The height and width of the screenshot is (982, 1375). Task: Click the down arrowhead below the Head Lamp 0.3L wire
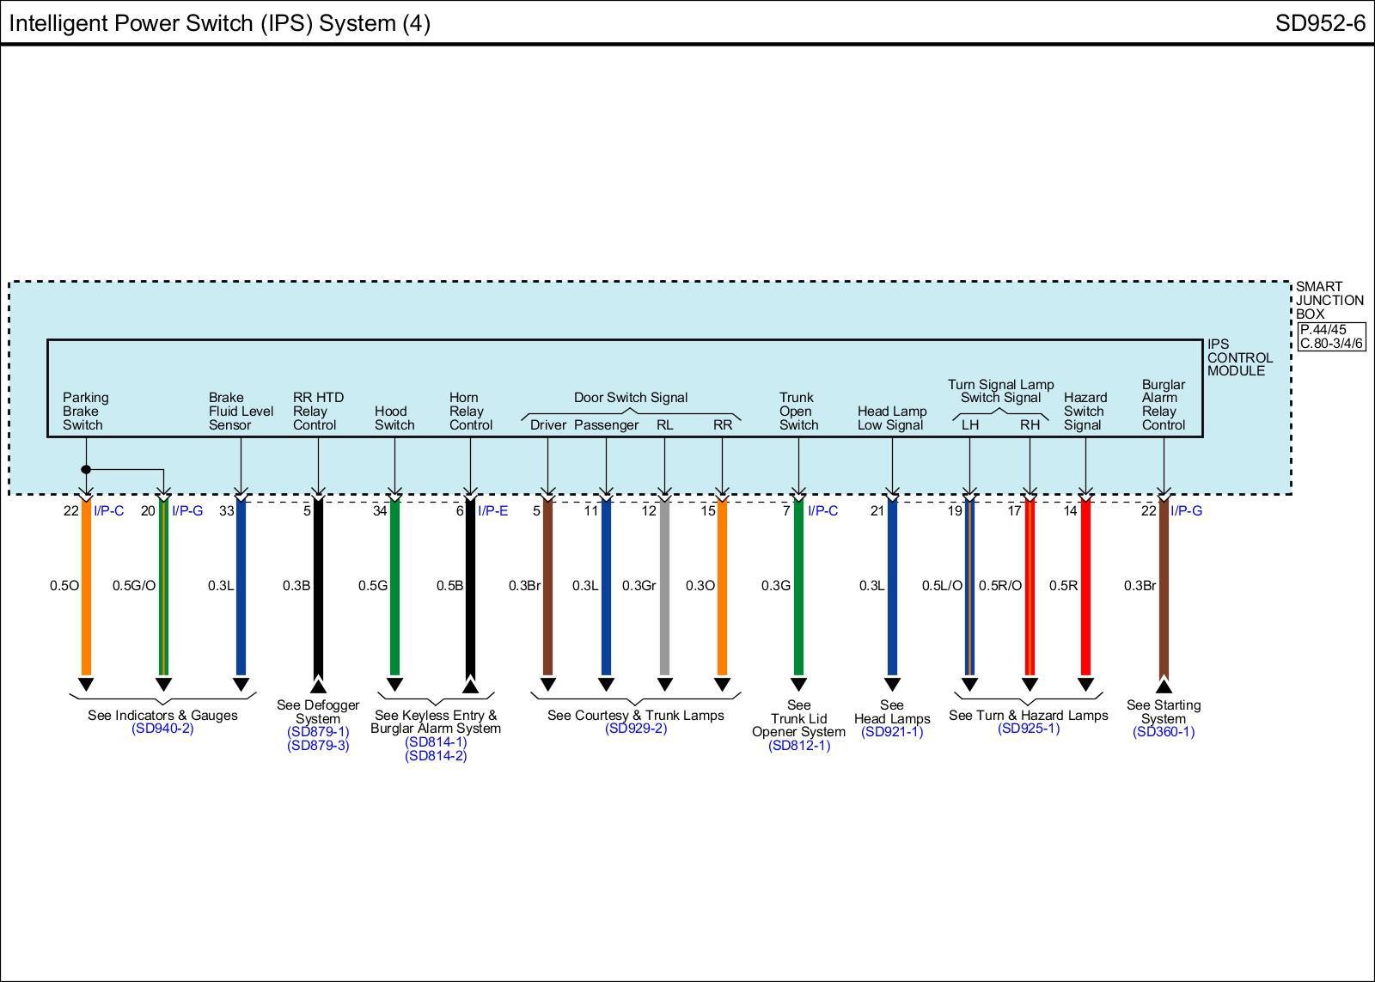(892, 684)
